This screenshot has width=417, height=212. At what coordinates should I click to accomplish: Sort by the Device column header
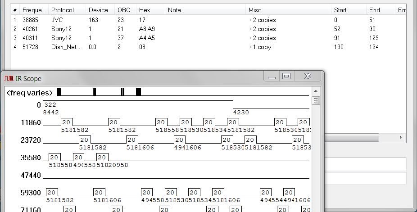pos(98,10)
